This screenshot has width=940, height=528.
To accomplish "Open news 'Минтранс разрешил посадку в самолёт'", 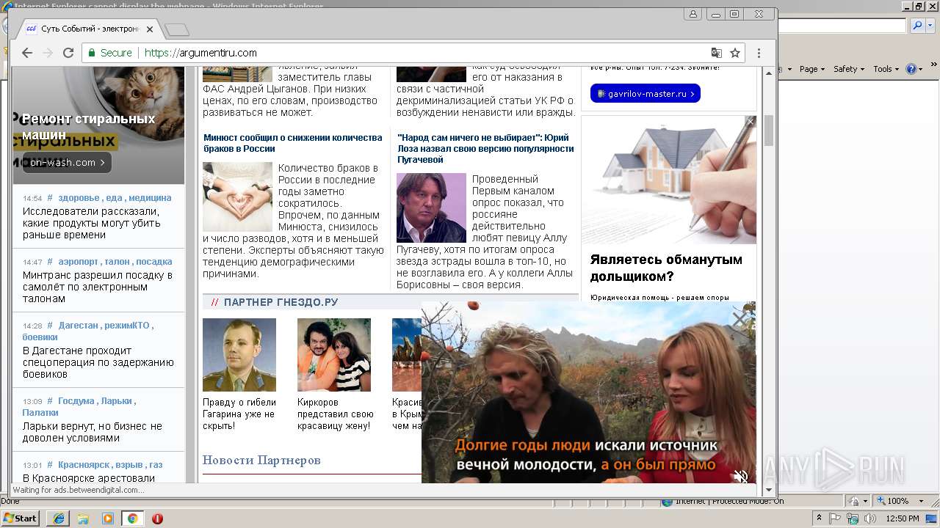I will pos(98,287).
